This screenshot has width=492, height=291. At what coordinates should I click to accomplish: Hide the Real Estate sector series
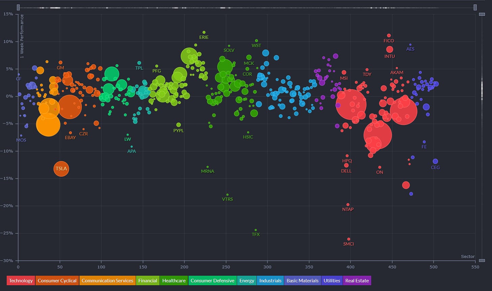[357, 281]
